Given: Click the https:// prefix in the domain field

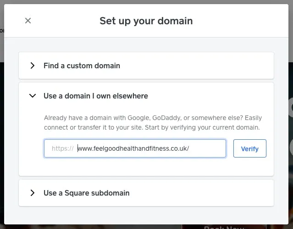Looking at the screenshot, I should pos(63,148).
